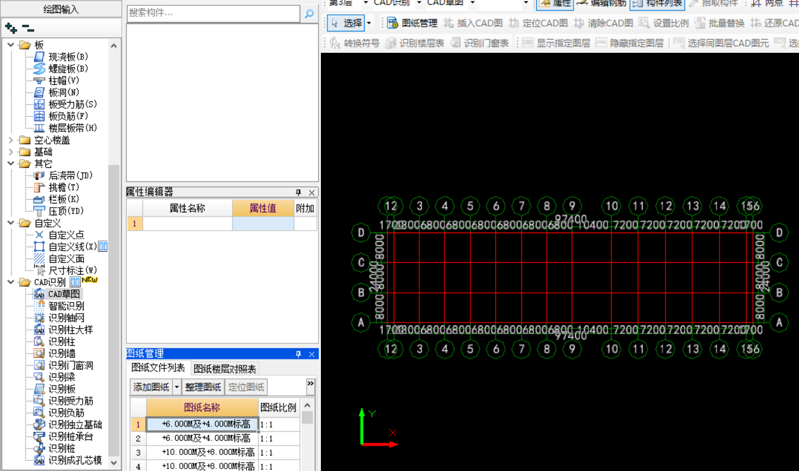The width and height of the screenshot is (799, 471).
Task: Select 后浇带(JD) component
Action: coord(71,176)
